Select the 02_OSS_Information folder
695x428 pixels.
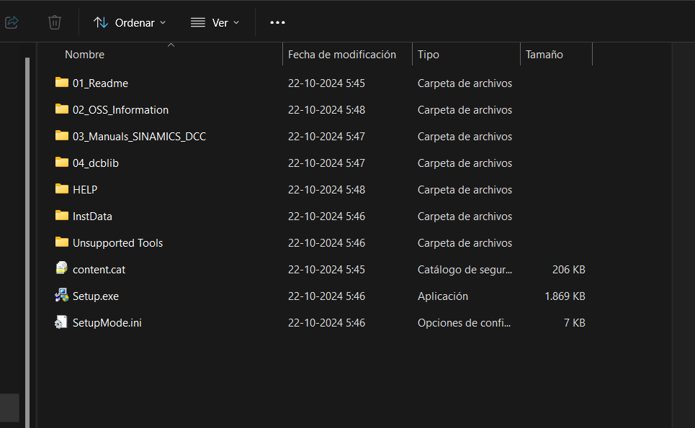pos(120,110)
